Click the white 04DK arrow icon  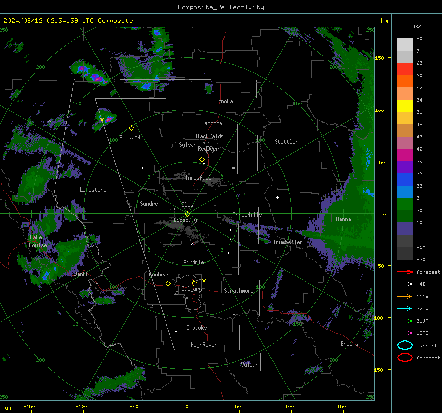coord(405,284)
